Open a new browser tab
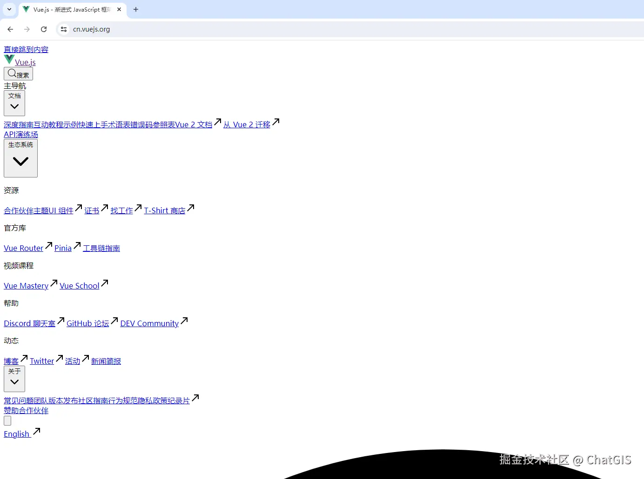 [136, 9]
